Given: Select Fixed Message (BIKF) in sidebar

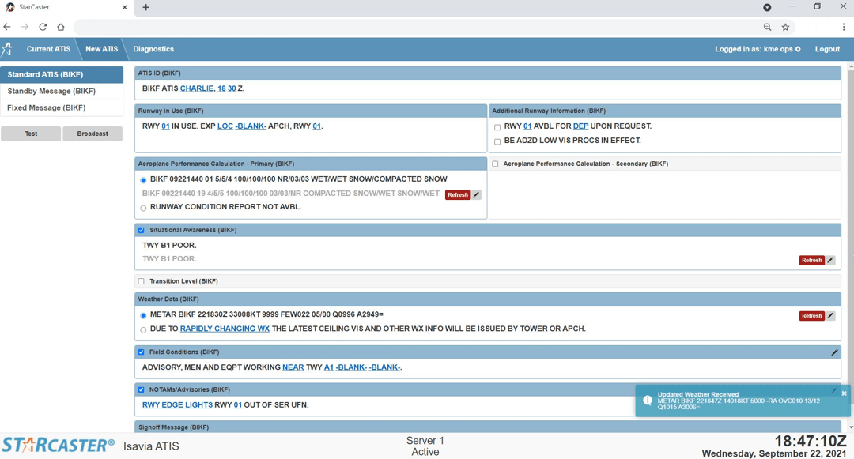Looking at the screenshot, I should (x=62, y=107).
